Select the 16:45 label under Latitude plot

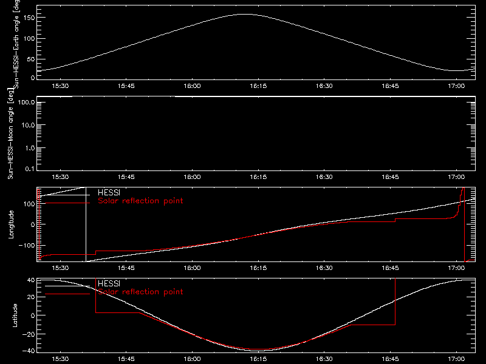(x=390, y=359)
